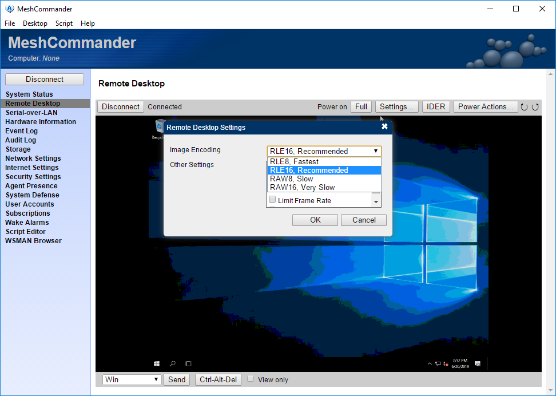Image resolution: width=556 pixels, height=396 pixels.
Task: Click the remote muted volume tray icon
Action: (446, 364)
